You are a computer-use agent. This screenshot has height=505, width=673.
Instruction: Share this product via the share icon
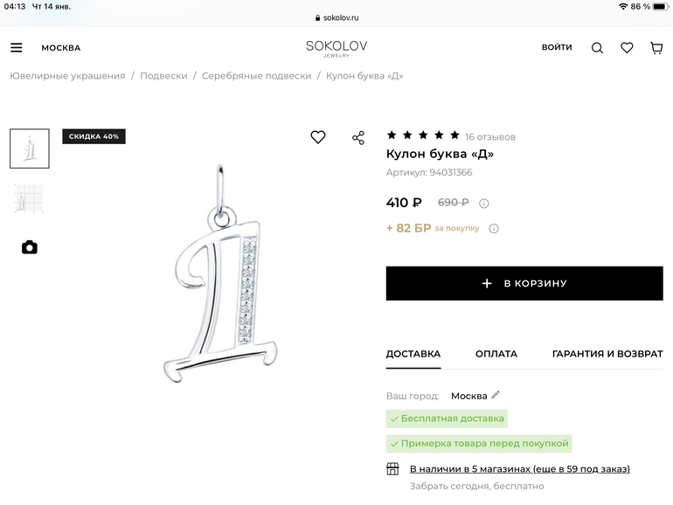point(358,138)
